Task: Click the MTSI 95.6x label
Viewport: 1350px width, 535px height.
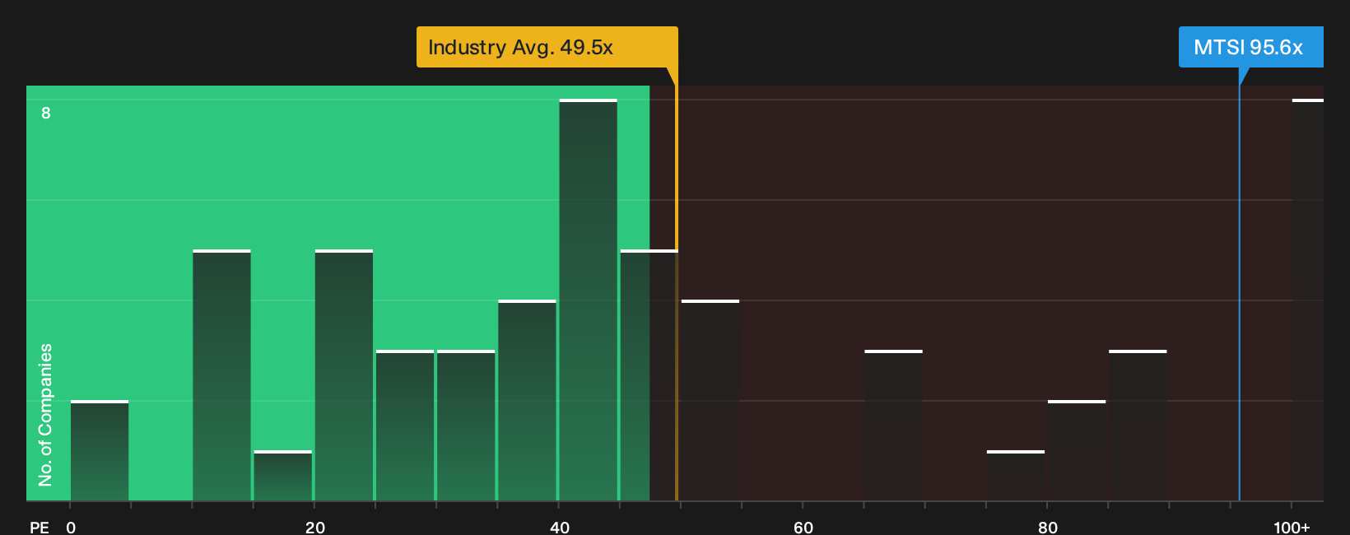Action: coord(1250,47)
